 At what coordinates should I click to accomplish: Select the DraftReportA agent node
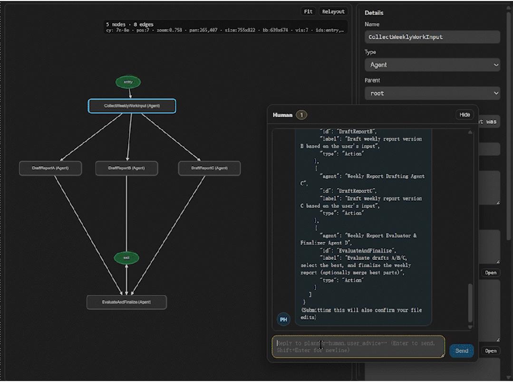50,168
